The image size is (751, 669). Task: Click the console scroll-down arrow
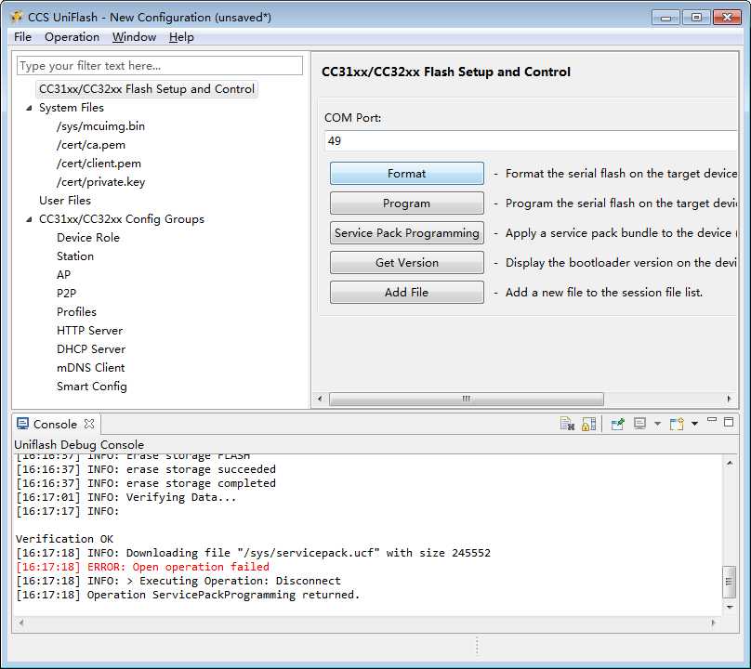(730, 608)
